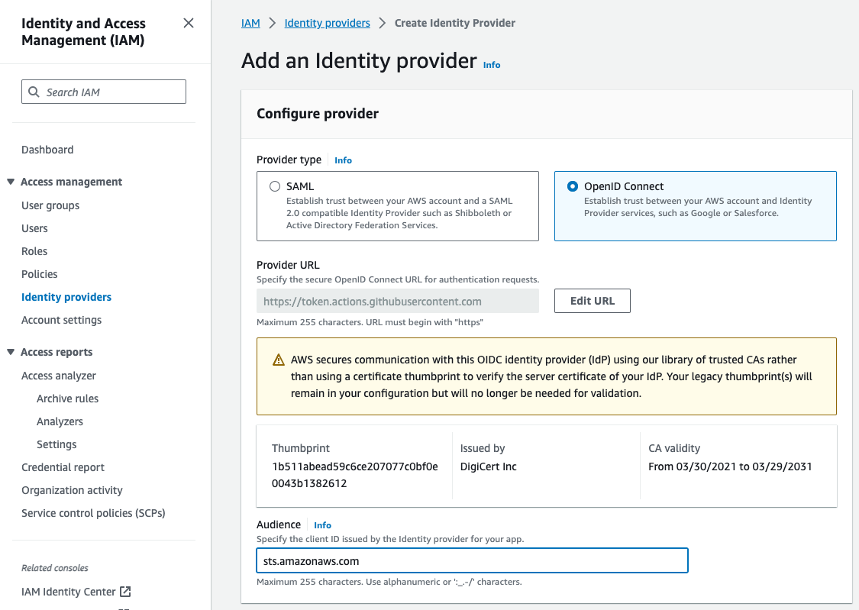Viewport: 859px width, 610px height.
Task: Click Info link next to page title
Action: [492, 65]
